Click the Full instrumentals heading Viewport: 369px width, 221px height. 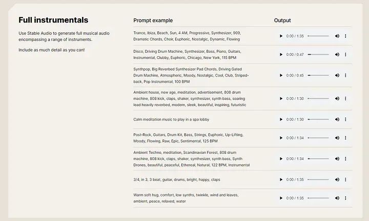(x=53, y=21)
